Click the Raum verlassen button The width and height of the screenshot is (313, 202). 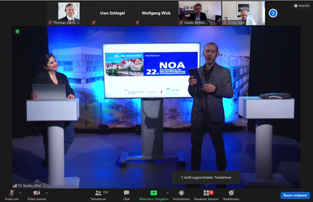click(295, 195)
